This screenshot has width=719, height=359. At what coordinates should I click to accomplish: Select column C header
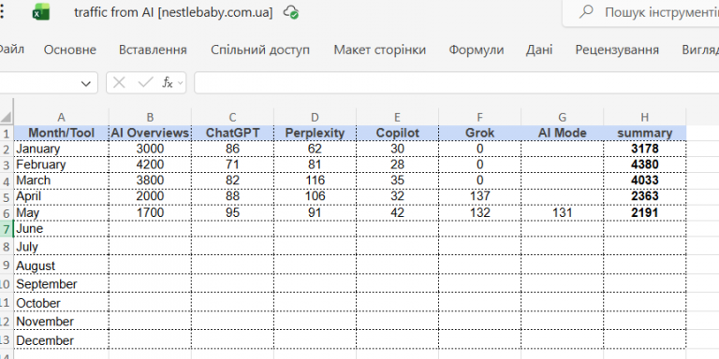click(x=232, y=117)
